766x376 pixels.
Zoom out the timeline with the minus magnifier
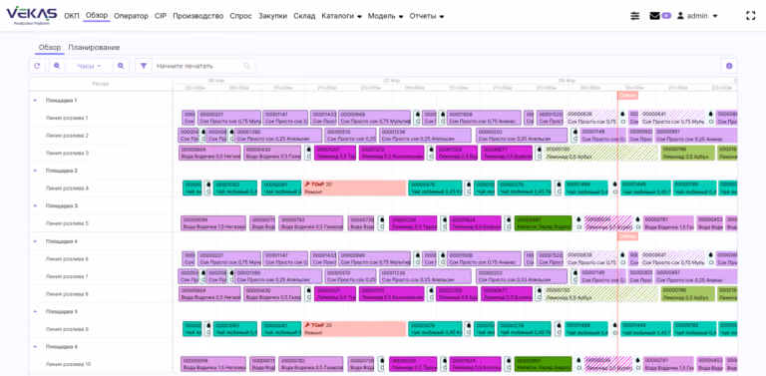[57, 66]
